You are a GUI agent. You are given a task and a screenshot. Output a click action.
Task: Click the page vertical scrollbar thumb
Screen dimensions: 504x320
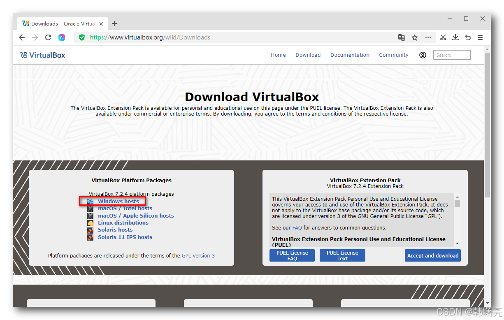(x=487, y=124)
